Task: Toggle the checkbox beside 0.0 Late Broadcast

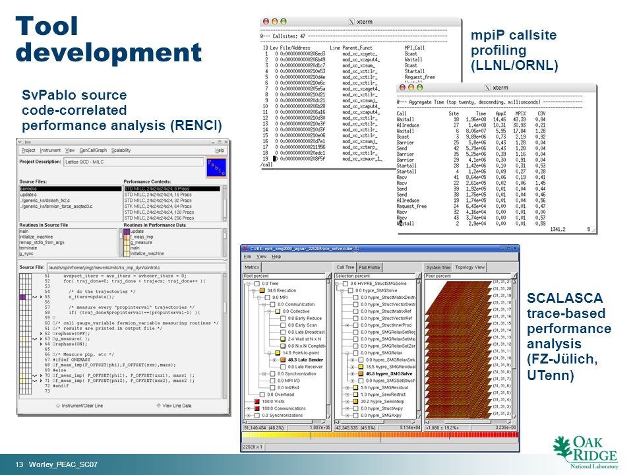Action: click(283, 332)
